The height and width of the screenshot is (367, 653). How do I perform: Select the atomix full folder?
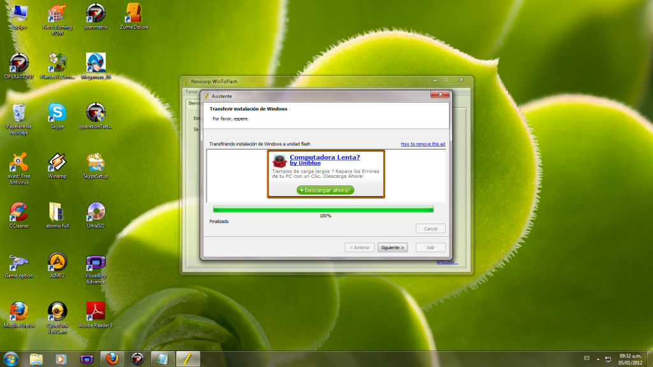(x=57, y=215)
